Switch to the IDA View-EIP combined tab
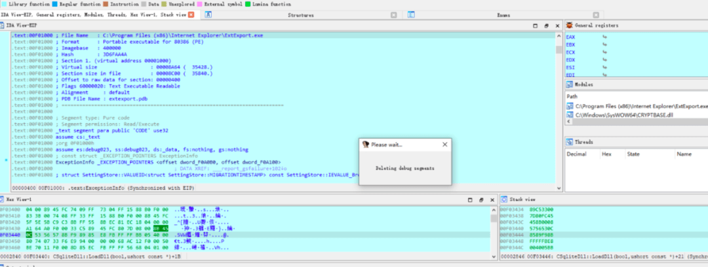This screenshot has height=267, width=708. [x=94, y=15]
